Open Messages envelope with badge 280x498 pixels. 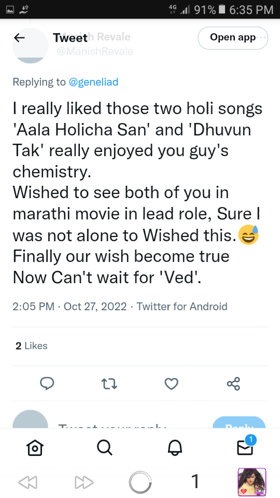tap(246, 446)
